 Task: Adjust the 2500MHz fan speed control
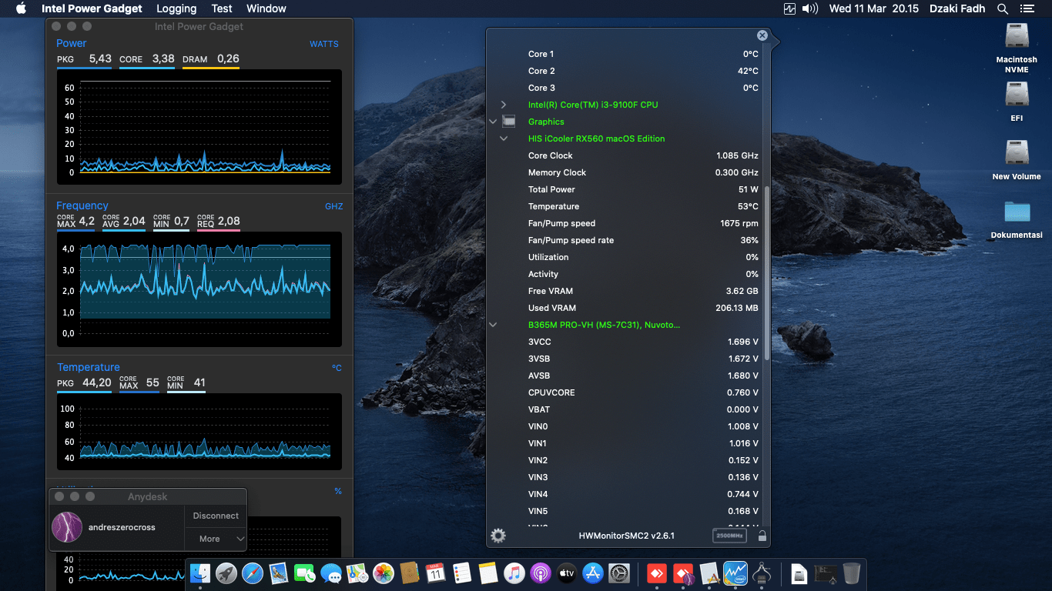(729, 535)
